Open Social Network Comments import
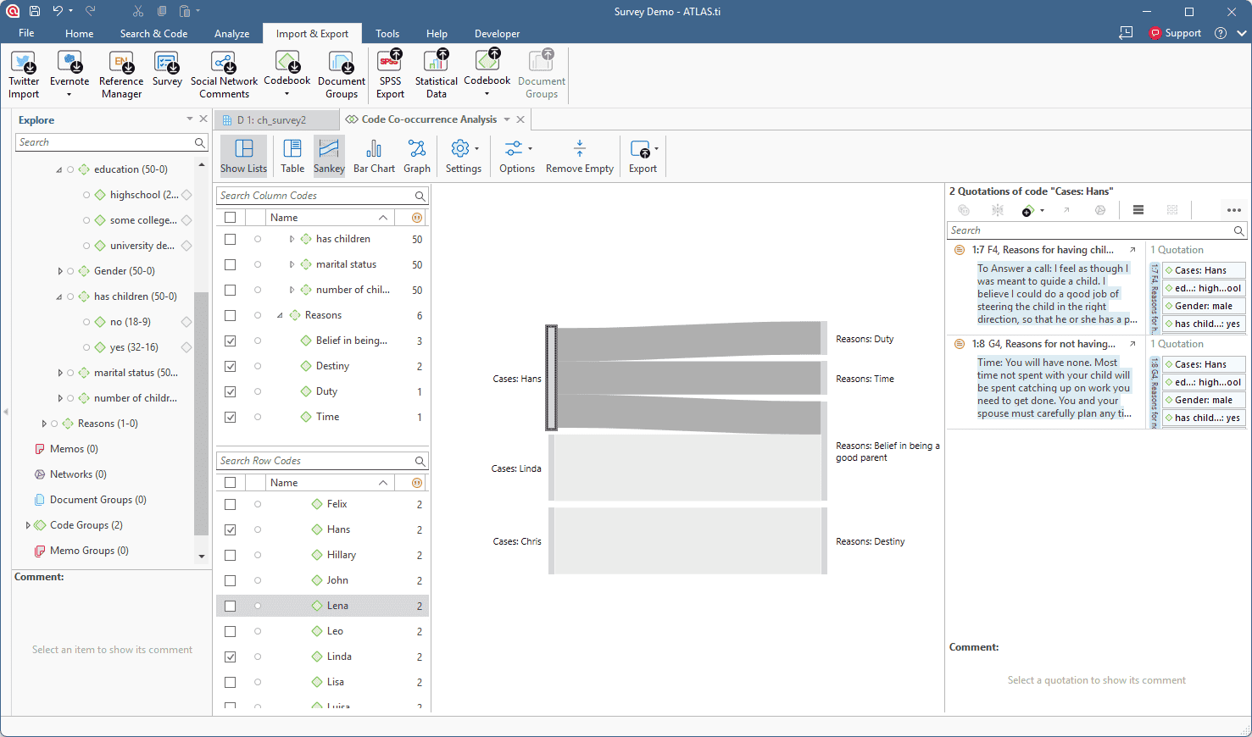 pyautogui.click(x=224, y=75)
